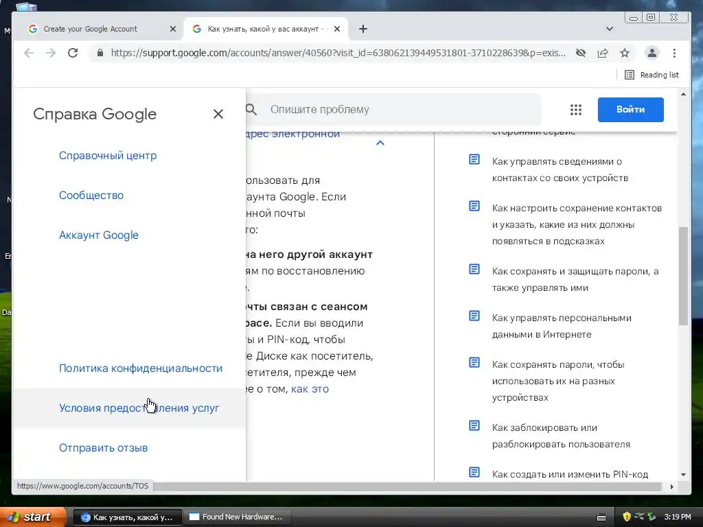Close the 'Как узнать' browser tab
The image size is (703, 527).
[337, 29]
